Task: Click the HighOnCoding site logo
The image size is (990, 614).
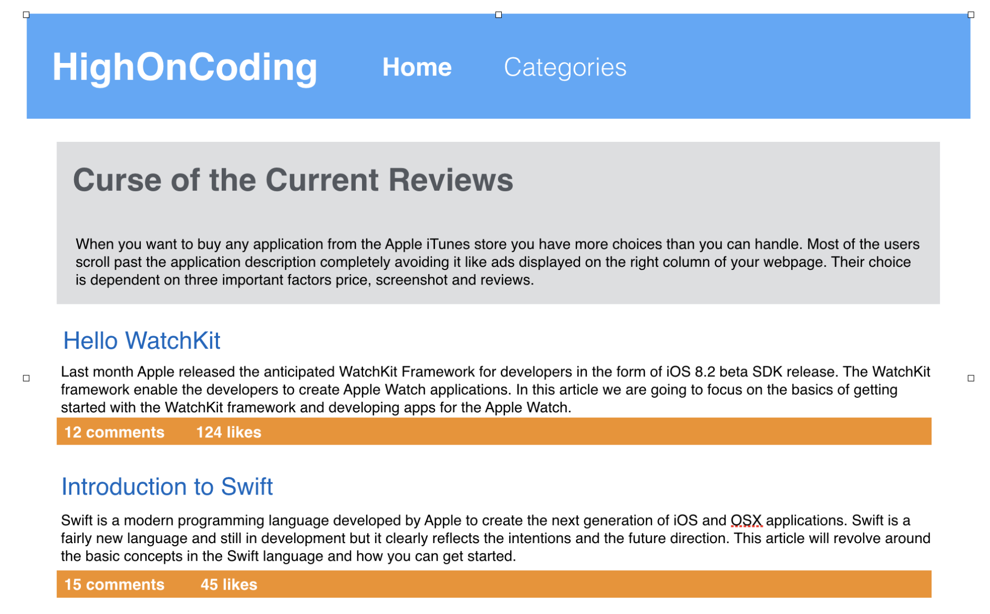Action: [x=185, y=67]
